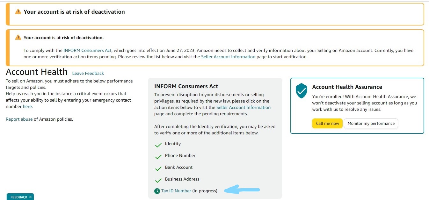Open the INFORM Consumers Act link in the banner
This screenshot has height=200, width=429.
[88, 50]
